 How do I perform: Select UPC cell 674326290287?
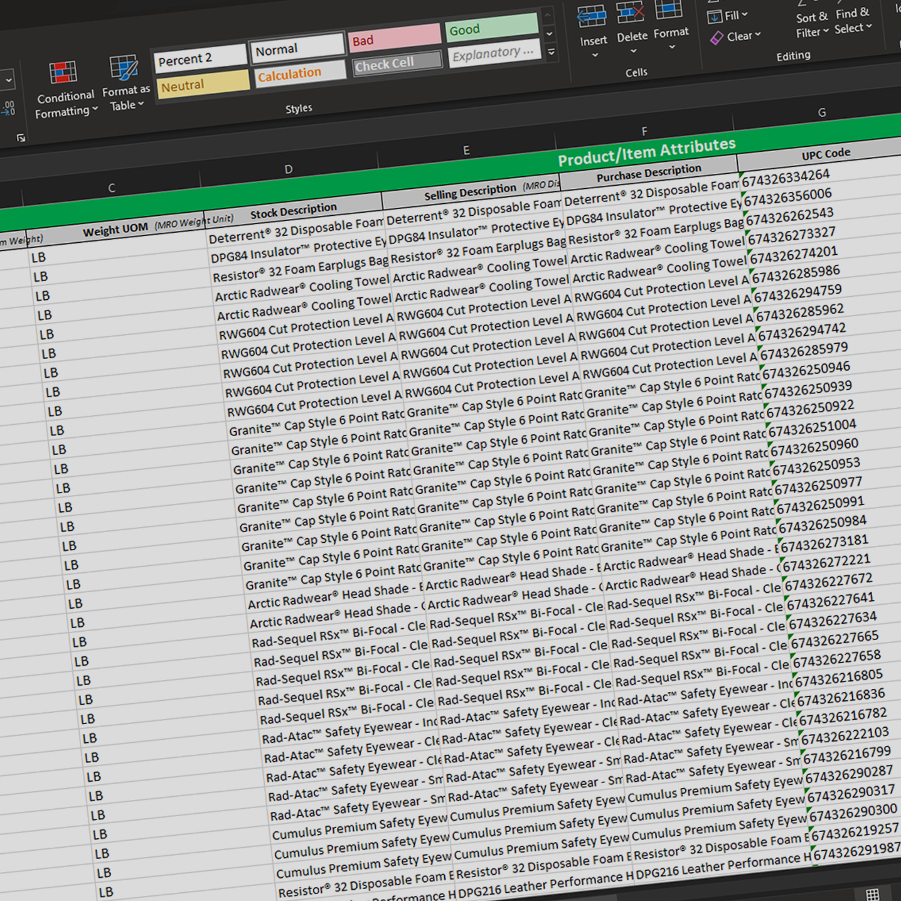[x=849, y=775]
